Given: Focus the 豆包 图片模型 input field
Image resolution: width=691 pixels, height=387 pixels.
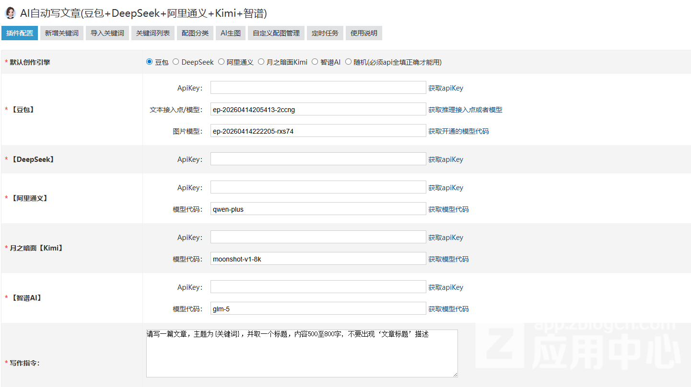Looking at the screenshot, I should [x=318, y=131].
